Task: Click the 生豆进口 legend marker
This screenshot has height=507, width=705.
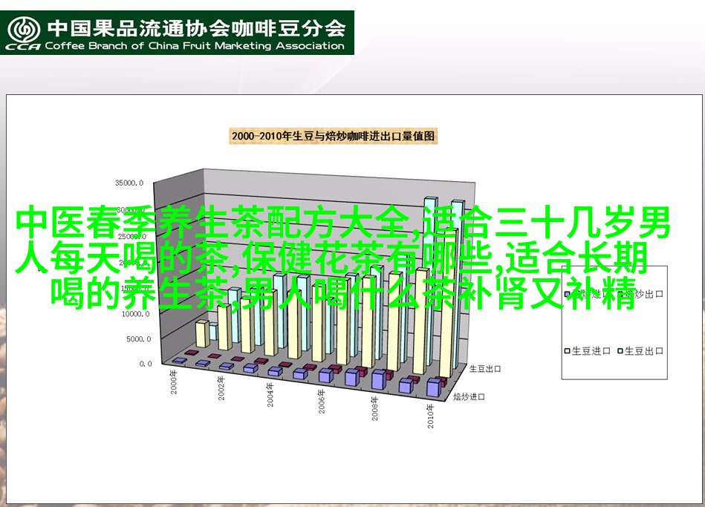Action: click(x=565, y=350)
